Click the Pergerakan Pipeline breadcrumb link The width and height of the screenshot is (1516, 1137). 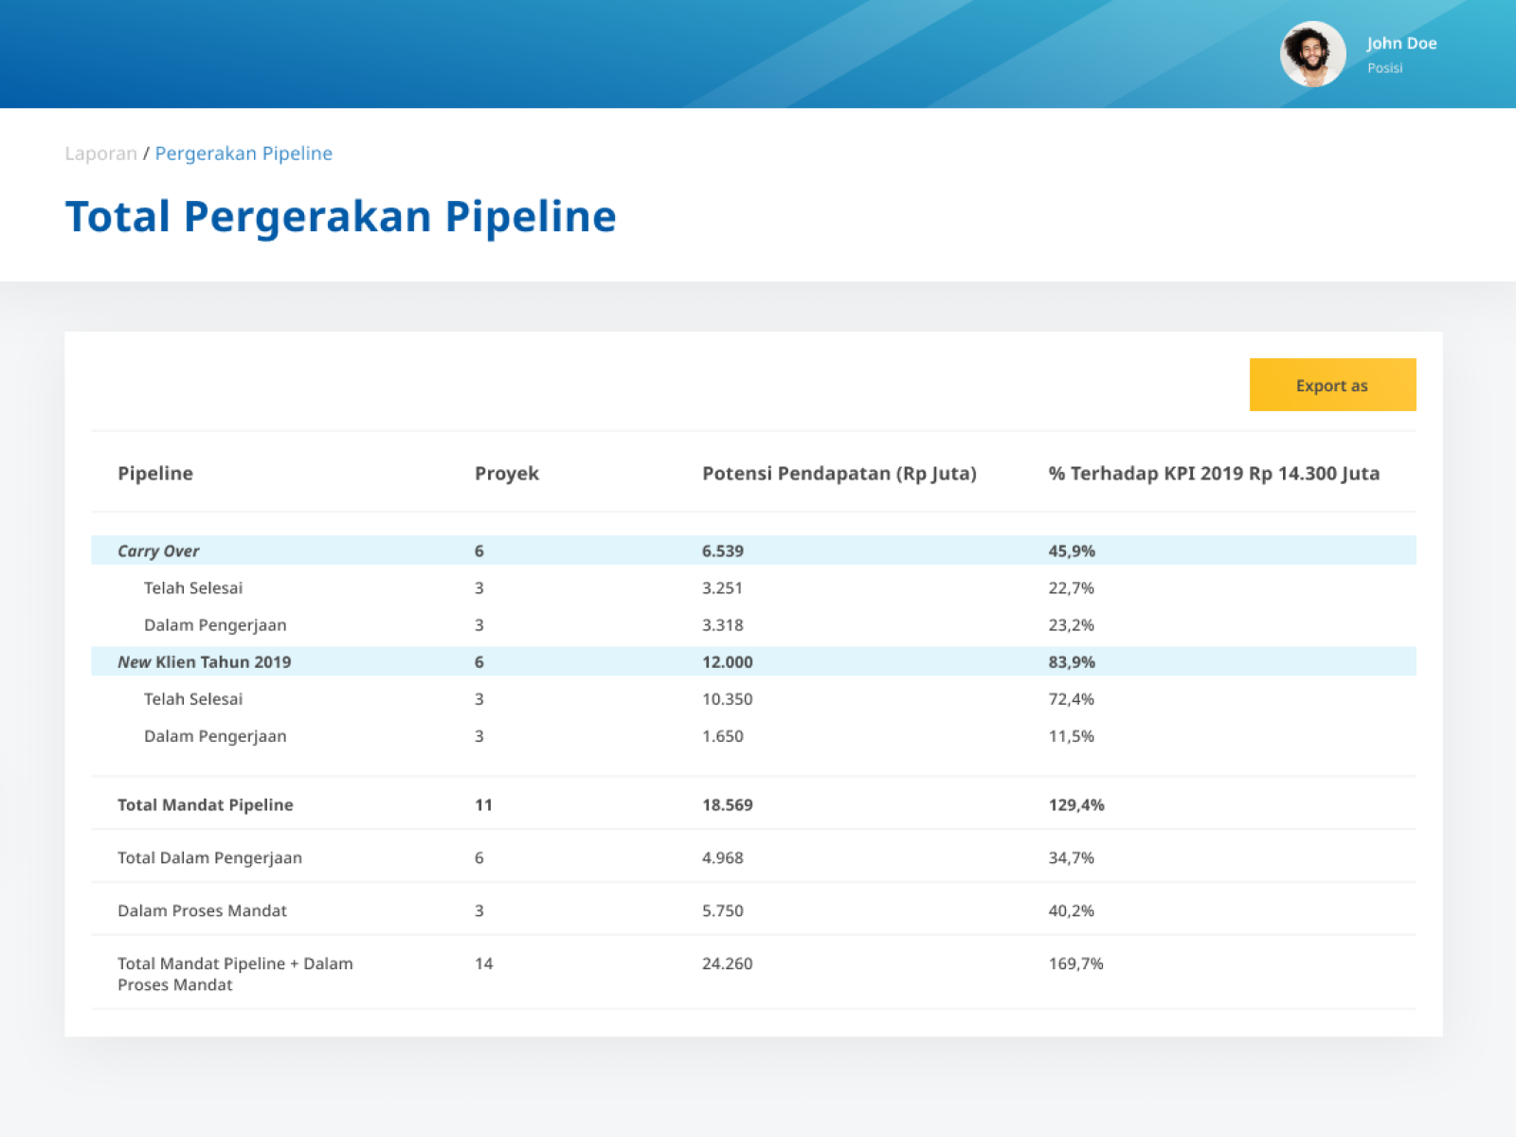click(x=244, y=153)
